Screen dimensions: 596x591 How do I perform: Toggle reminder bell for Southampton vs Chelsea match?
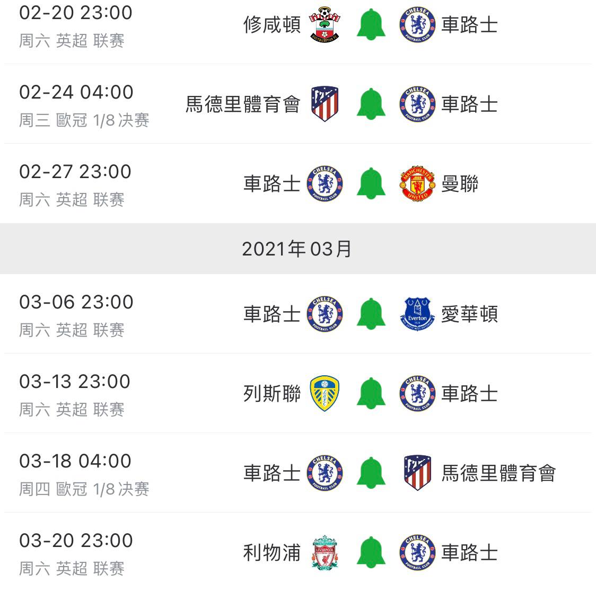point(371,25)
